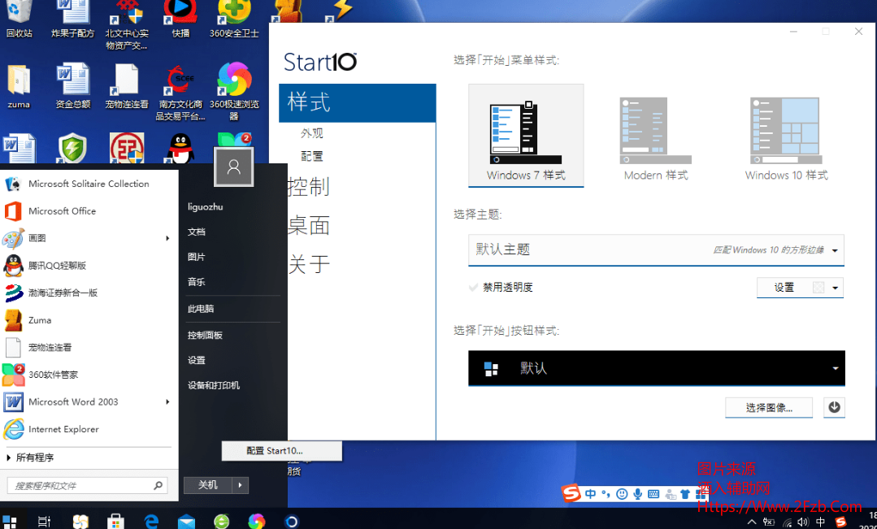The width and height of the screenshot is (877, 529).
Task: Switch to the 桌面 section in Start10
Action: click(x=309, y=225)
